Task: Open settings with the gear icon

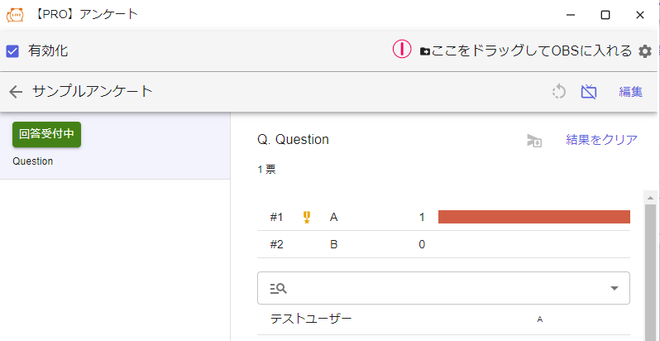Action: point(645,51)
